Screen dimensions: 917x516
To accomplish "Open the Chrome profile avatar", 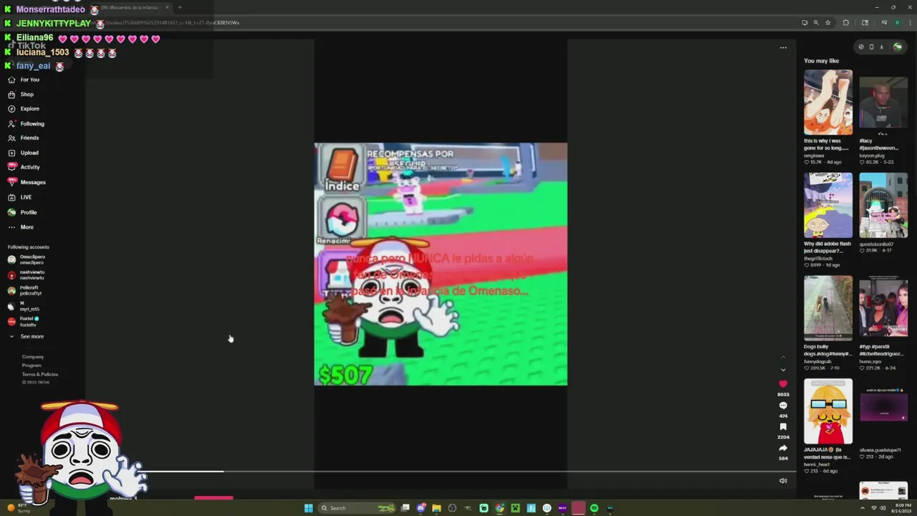I will 897,22.
